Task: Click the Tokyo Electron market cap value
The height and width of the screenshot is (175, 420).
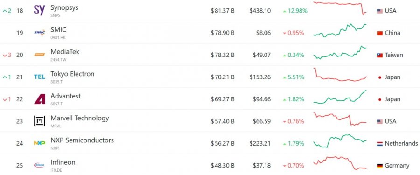Action: [x=222, y=77]
